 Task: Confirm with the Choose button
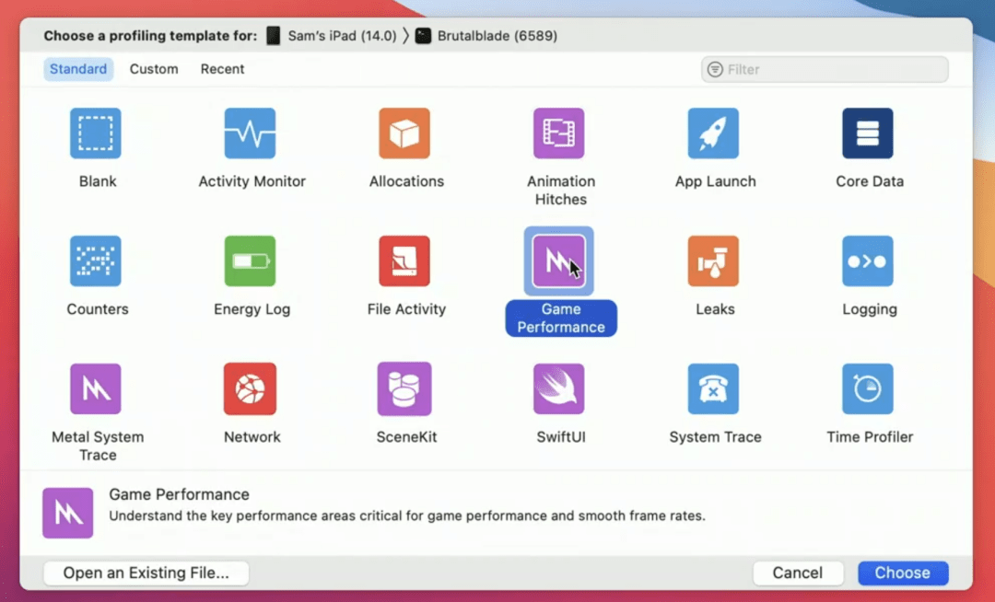pos(903,573)
